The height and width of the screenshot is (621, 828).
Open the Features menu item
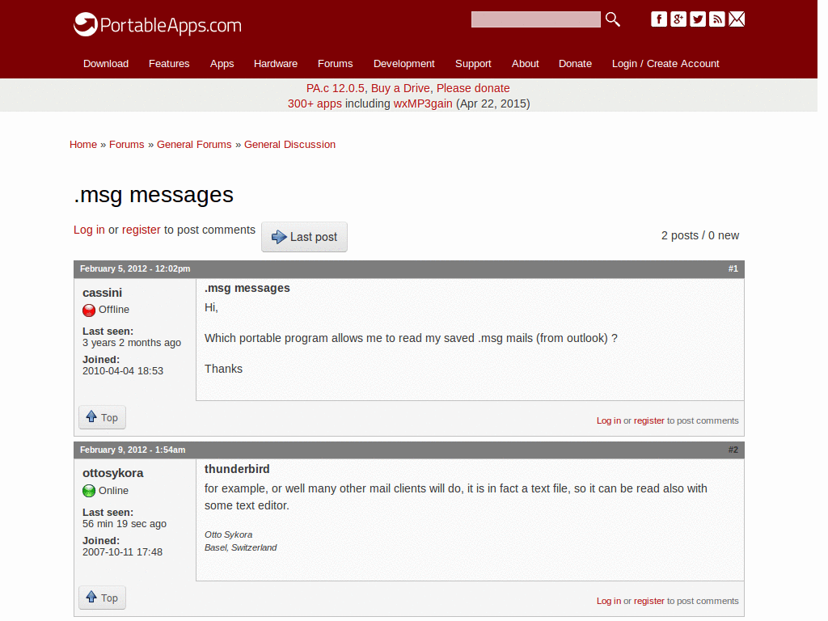pyautogui.click(x=169, y=63)
